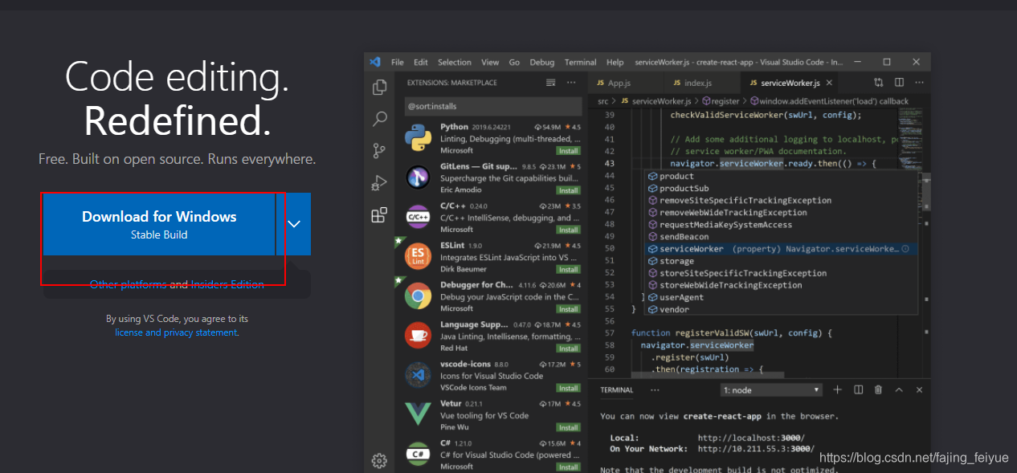The width and height of the screenshot is (1017, 473).
Task: Close the serviceWorker.js tab
Action: click(x=830, y=83)
